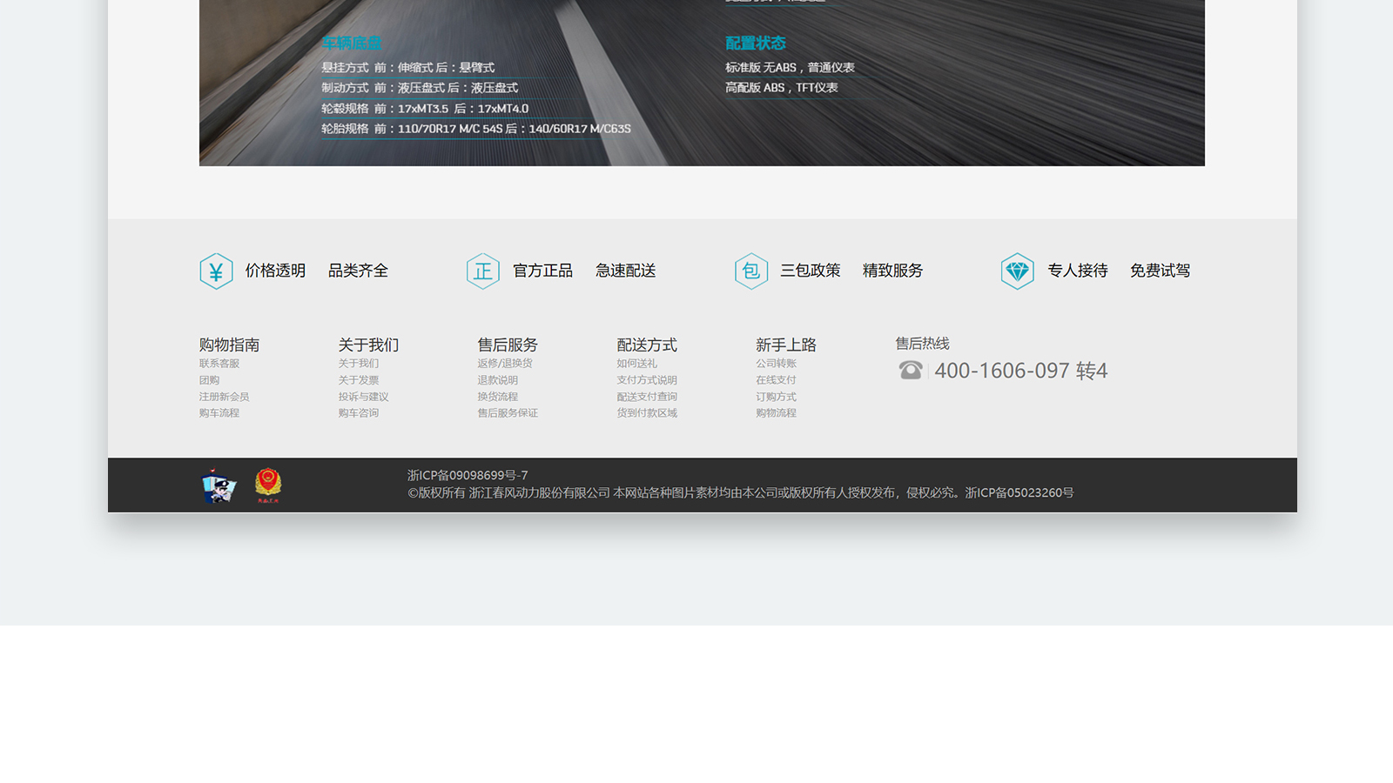Open the 联系客服 contact support link

coord(219,364)
